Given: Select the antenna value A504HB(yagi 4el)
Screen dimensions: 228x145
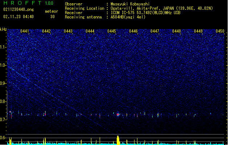Looking at the screenshot, I should 128,17.
